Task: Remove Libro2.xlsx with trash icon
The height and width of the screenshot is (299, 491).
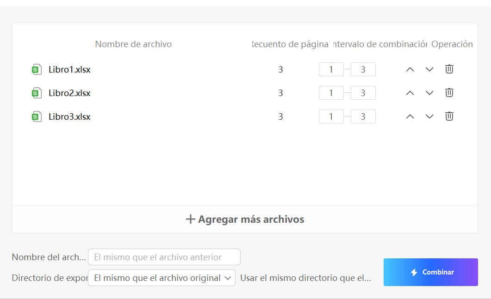Action: pos(449,92)
